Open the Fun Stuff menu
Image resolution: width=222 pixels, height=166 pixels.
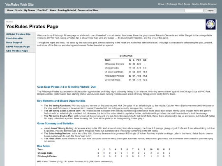pos(42,10)
